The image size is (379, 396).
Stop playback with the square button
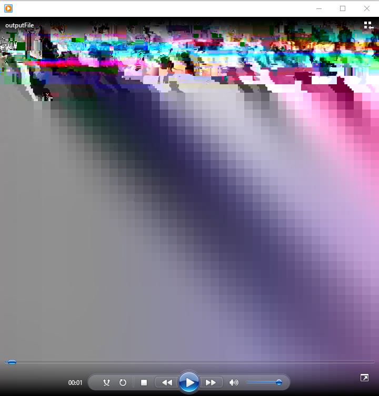(x=144, y=383)
